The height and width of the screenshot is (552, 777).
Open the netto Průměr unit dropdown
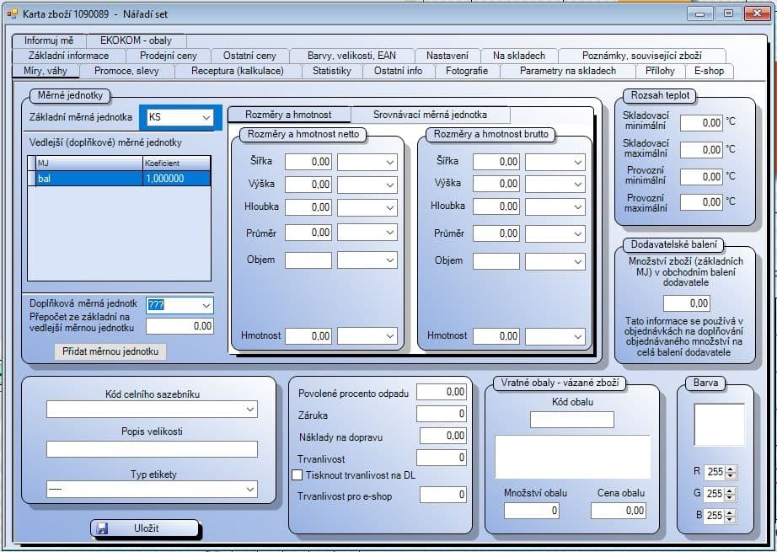click(x=390, y=233)
